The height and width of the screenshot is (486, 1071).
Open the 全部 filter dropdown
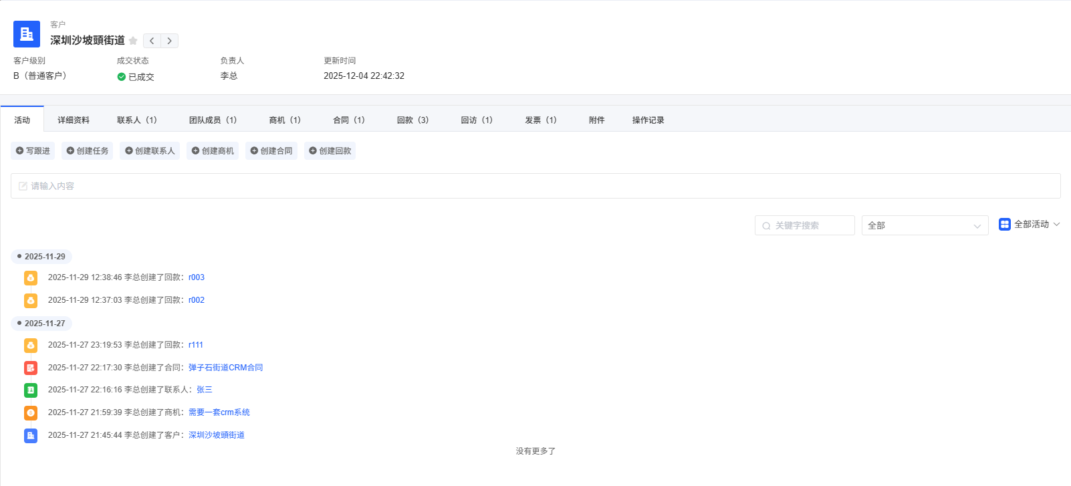point(925,225)
